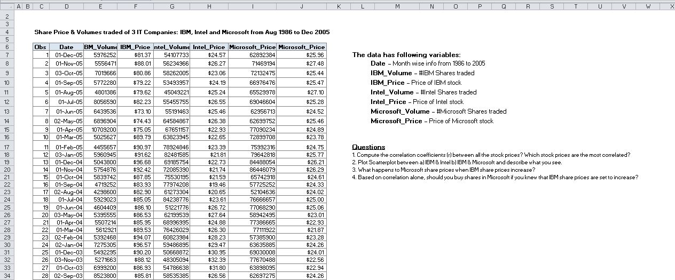Select column M header

coord(397,6)
